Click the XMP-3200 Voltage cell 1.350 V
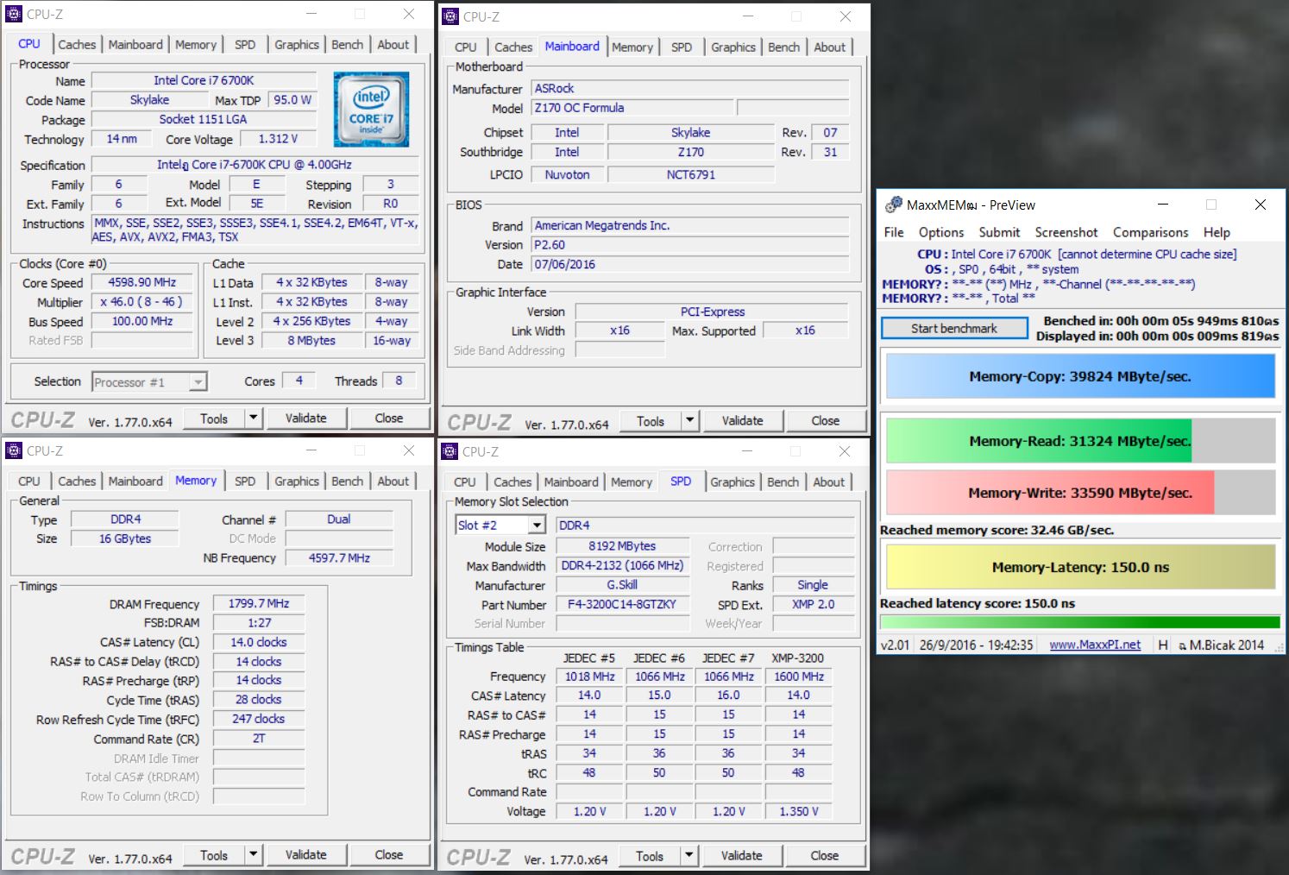The width and height of the screenshot is (1289, 875). [x=798, y=811]
